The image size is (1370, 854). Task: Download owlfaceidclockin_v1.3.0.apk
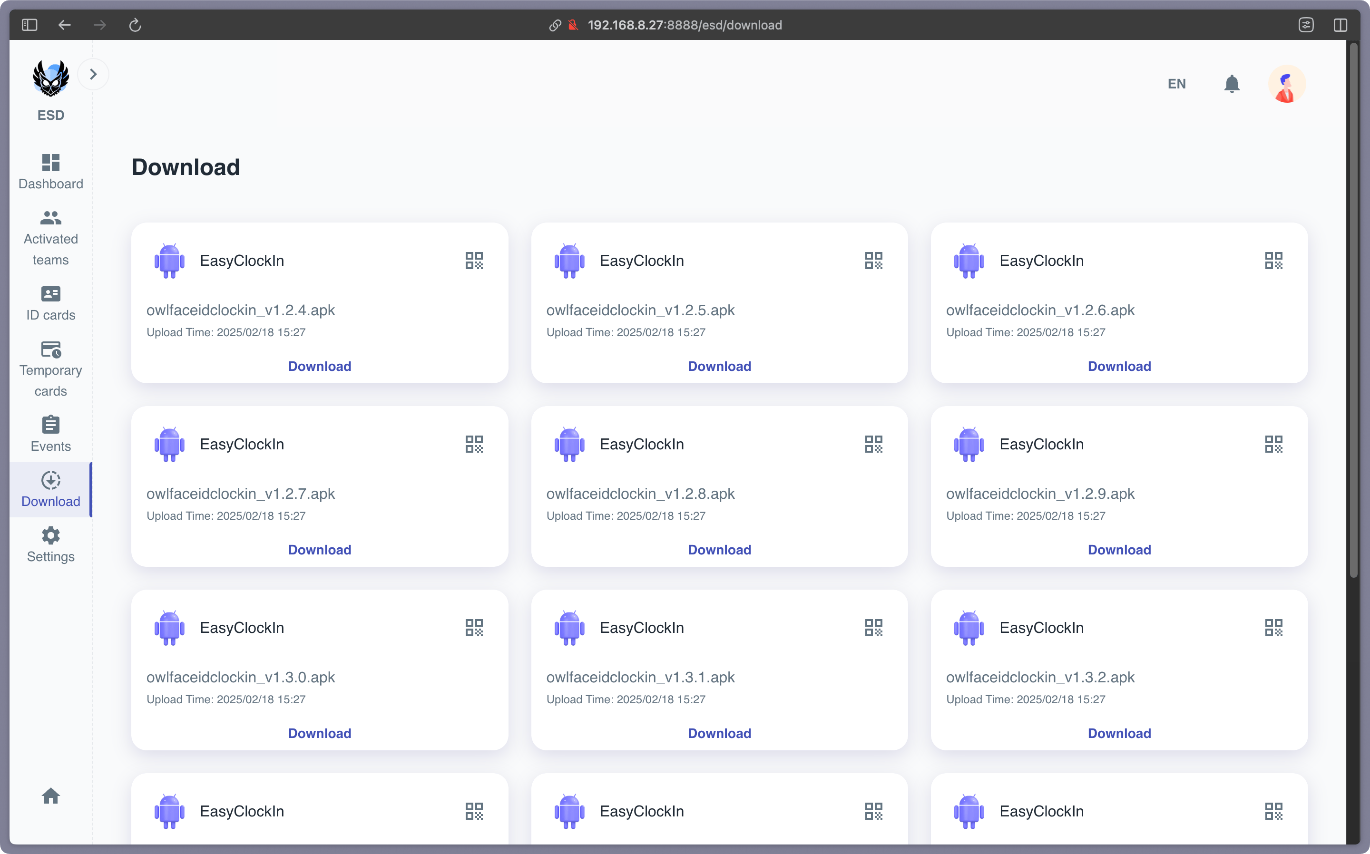pos(319,733)
